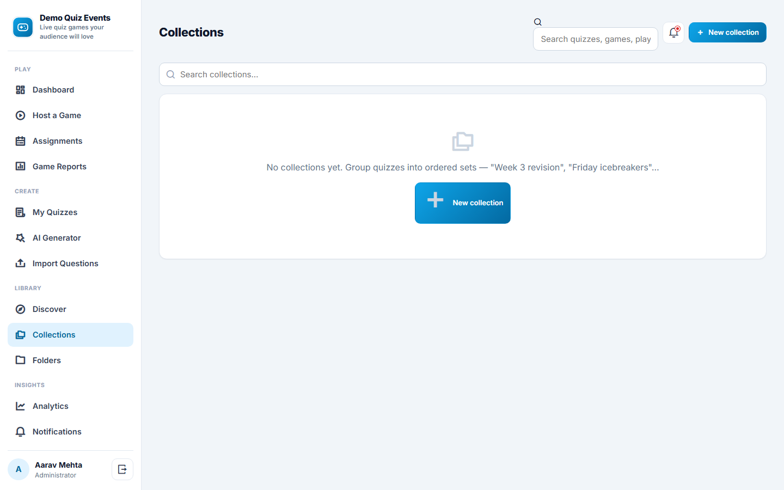The image size is (784, 490).
Task: Click the Import Questions upload icon
Action: (x=20, y=264)
